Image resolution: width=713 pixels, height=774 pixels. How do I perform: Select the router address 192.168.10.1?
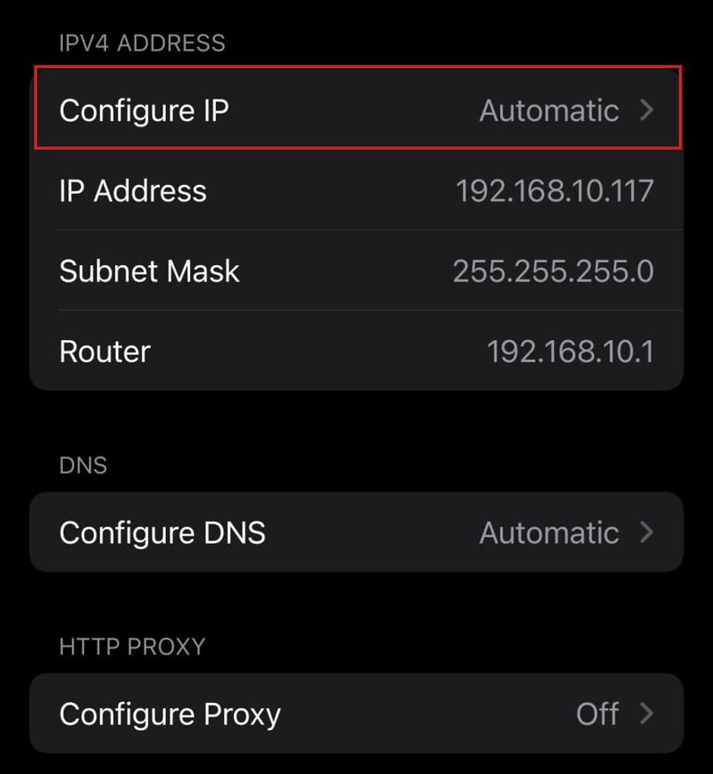tap(570, 352)
